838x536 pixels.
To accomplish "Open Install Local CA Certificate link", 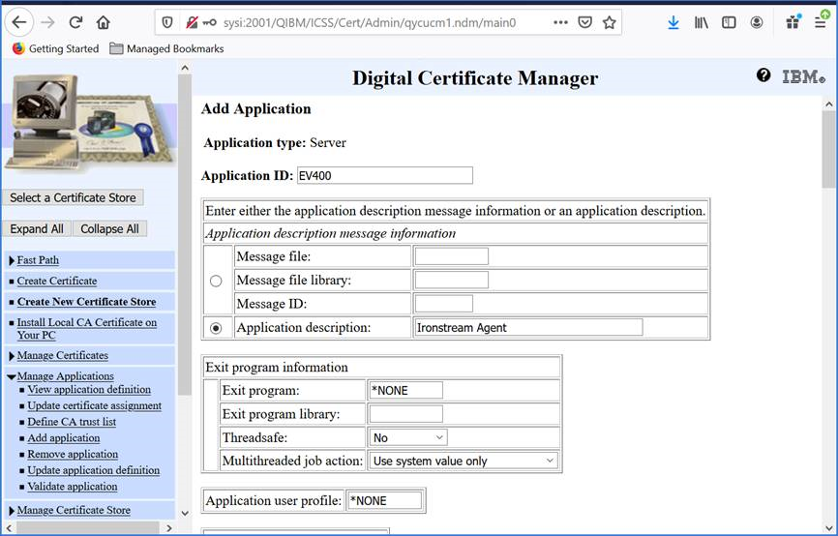I will click(x=86, y=329).
